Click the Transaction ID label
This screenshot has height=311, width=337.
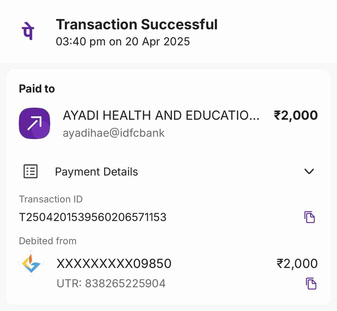point(51,199)
